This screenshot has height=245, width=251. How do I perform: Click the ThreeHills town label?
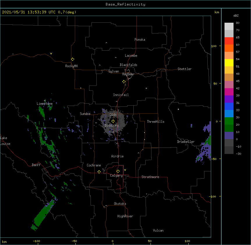(x=155, y=122)
